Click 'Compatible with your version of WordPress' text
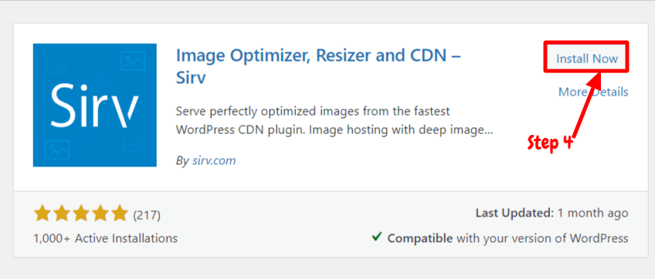 [507, 238]
